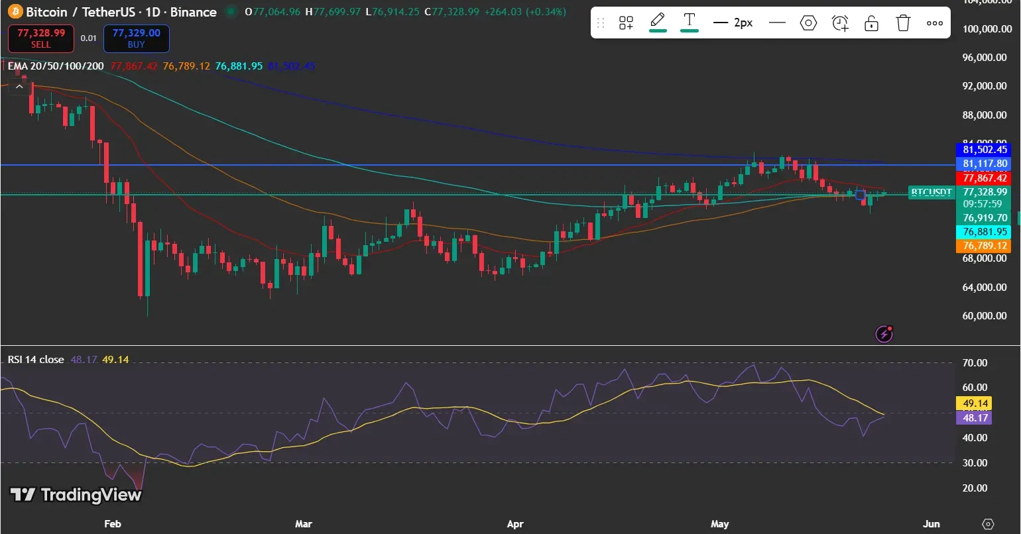This screenshot has width=1021, height=534.
Task: Select the RSI 14 close indicator label
Action: click(x=36, y=360)
